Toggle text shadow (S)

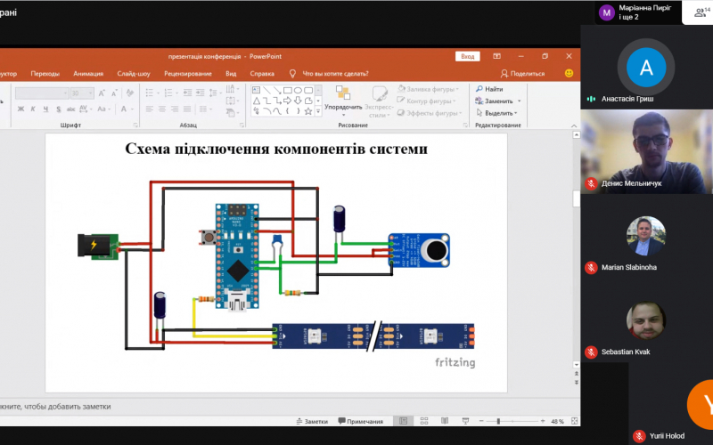click(x=58, y=109)
